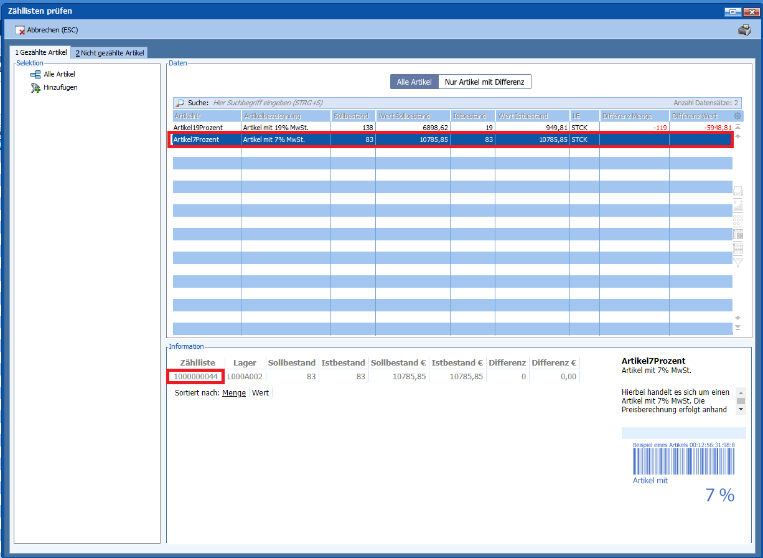763x558 pixels.
Task: Click the printer icon in top-right toolbar
Action: (x=744, y=30)
